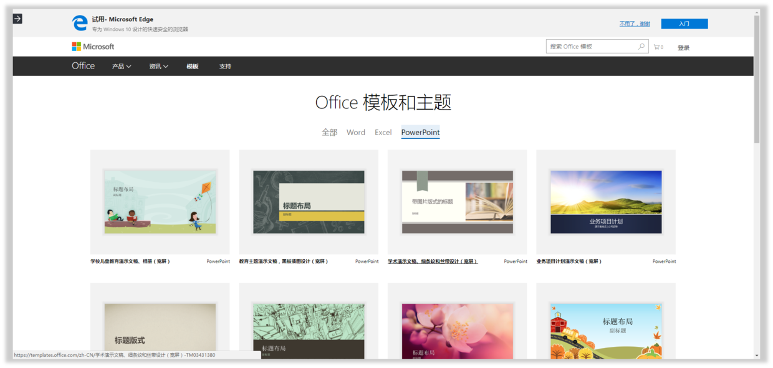Click the Microsoft Edge logo icon
This screenshot has width=773, height=368.
80,23
